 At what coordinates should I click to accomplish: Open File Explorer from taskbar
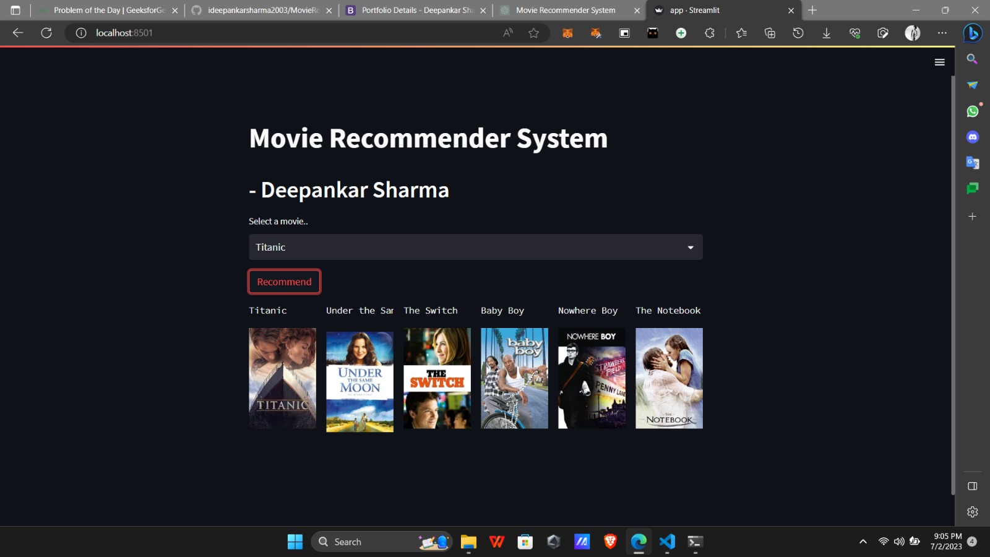point(468,542)
